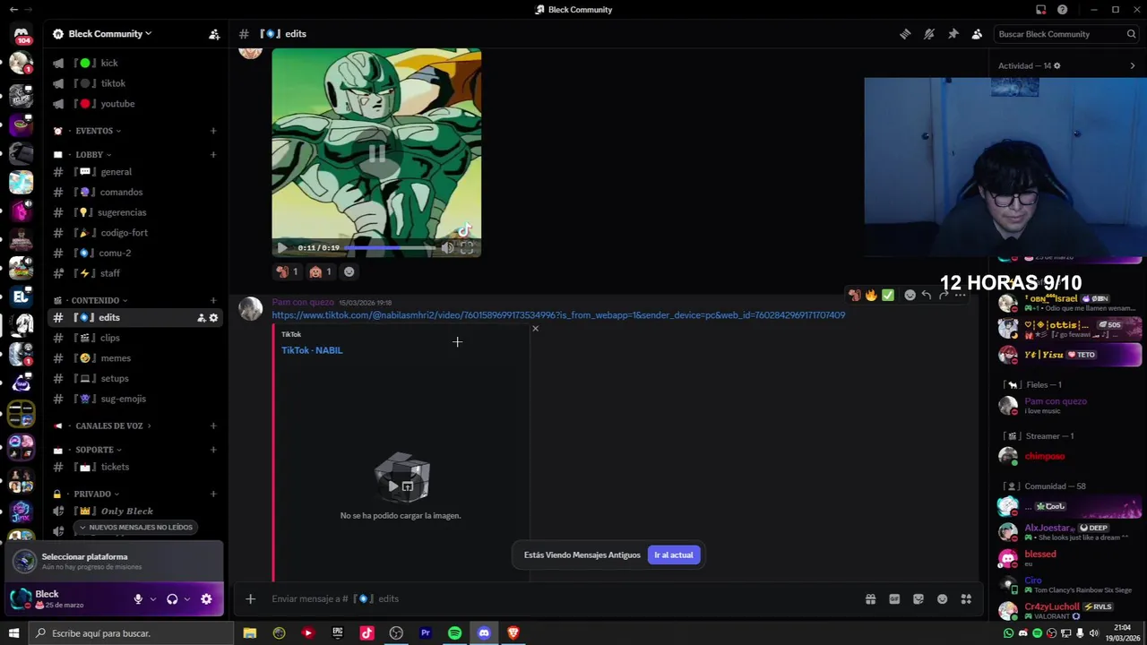The height and width of the screenshot is (645, 1147).
Task: Open the Discord help icon
Action: pyautogui.click(x=1063, y=10)
